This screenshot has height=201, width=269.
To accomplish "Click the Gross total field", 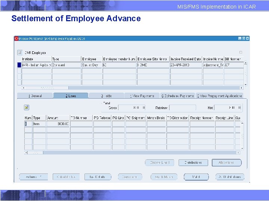I will (x=132, y=108).
